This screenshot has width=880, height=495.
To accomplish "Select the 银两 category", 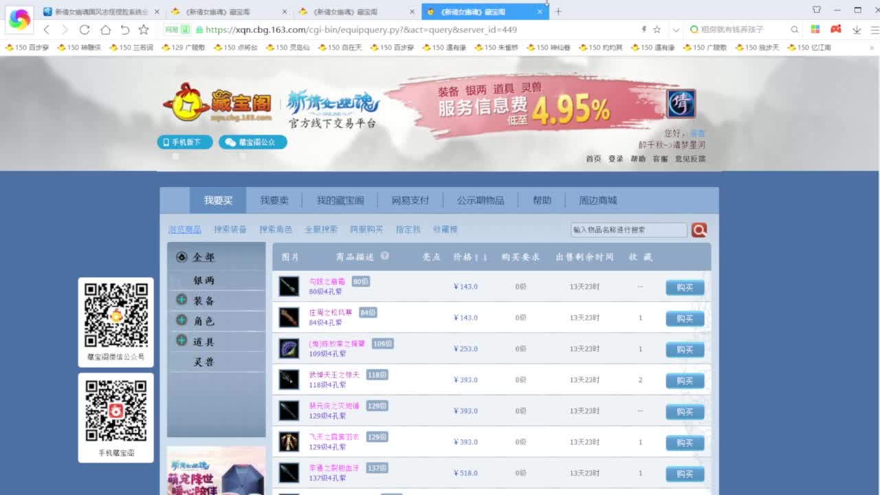I will point(204,280).
